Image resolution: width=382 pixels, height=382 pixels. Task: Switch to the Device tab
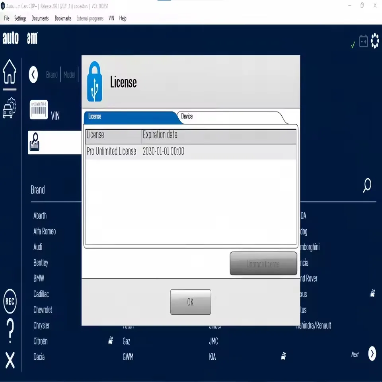[x=232, y=117]
